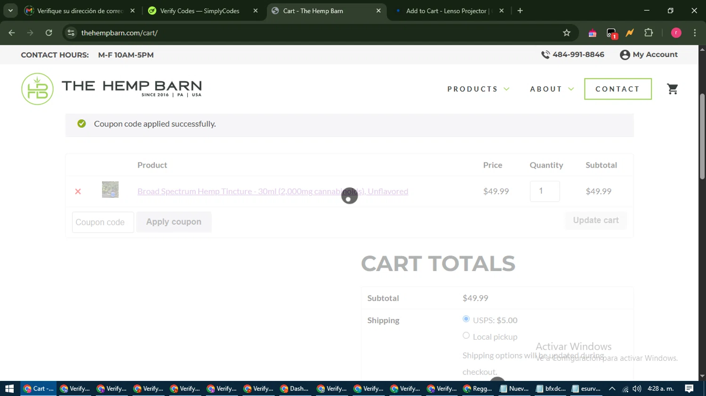Click the quantity field showing 1
The height and width of the screenshot is (396, 706).
click(x=545, y=191)
